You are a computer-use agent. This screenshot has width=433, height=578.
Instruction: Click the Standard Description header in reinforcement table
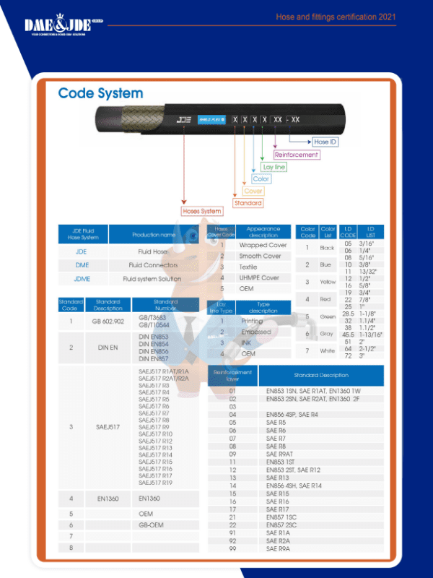pyautogui.click(x=320, y=376)
